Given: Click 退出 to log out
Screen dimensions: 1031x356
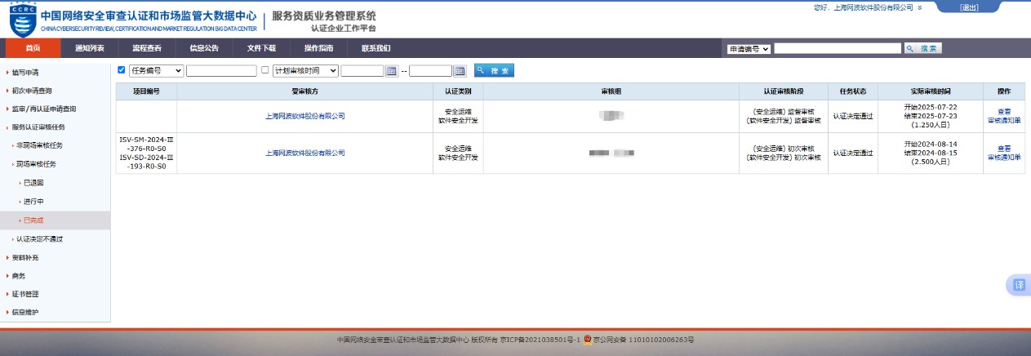Looking at the screenshot, I should tap(969, 7).
